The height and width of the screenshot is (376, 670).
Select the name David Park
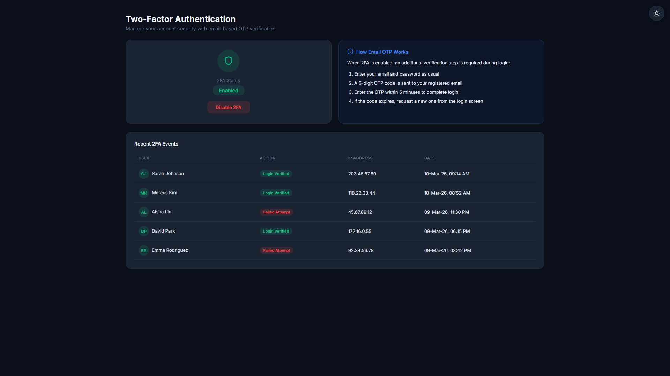[163, 231]
